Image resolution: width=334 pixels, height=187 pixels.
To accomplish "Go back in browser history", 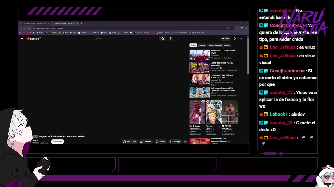I will click(20, 28).
